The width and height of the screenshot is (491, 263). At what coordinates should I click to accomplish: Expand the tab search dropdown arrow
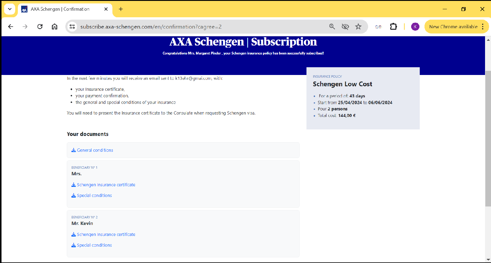10,9
